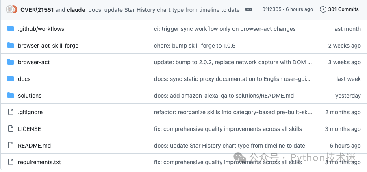Open commit 'chore: bump skill-forge to 1.0.6'
The height and width of the screenshot is (172, 367).
(x=195, y=46)
